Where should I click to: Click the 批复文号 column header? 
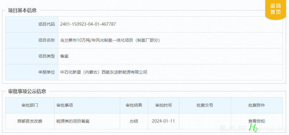(205, 105)
